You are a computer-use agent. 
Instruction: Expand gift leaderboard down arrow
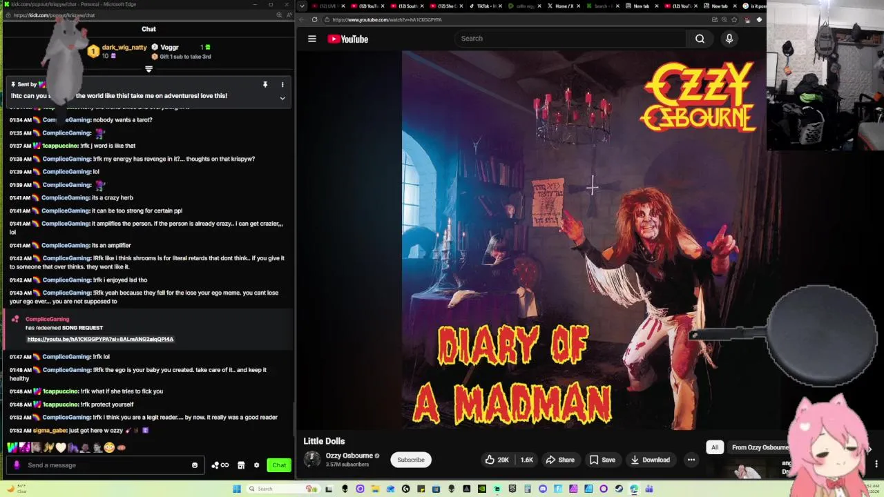148,69
